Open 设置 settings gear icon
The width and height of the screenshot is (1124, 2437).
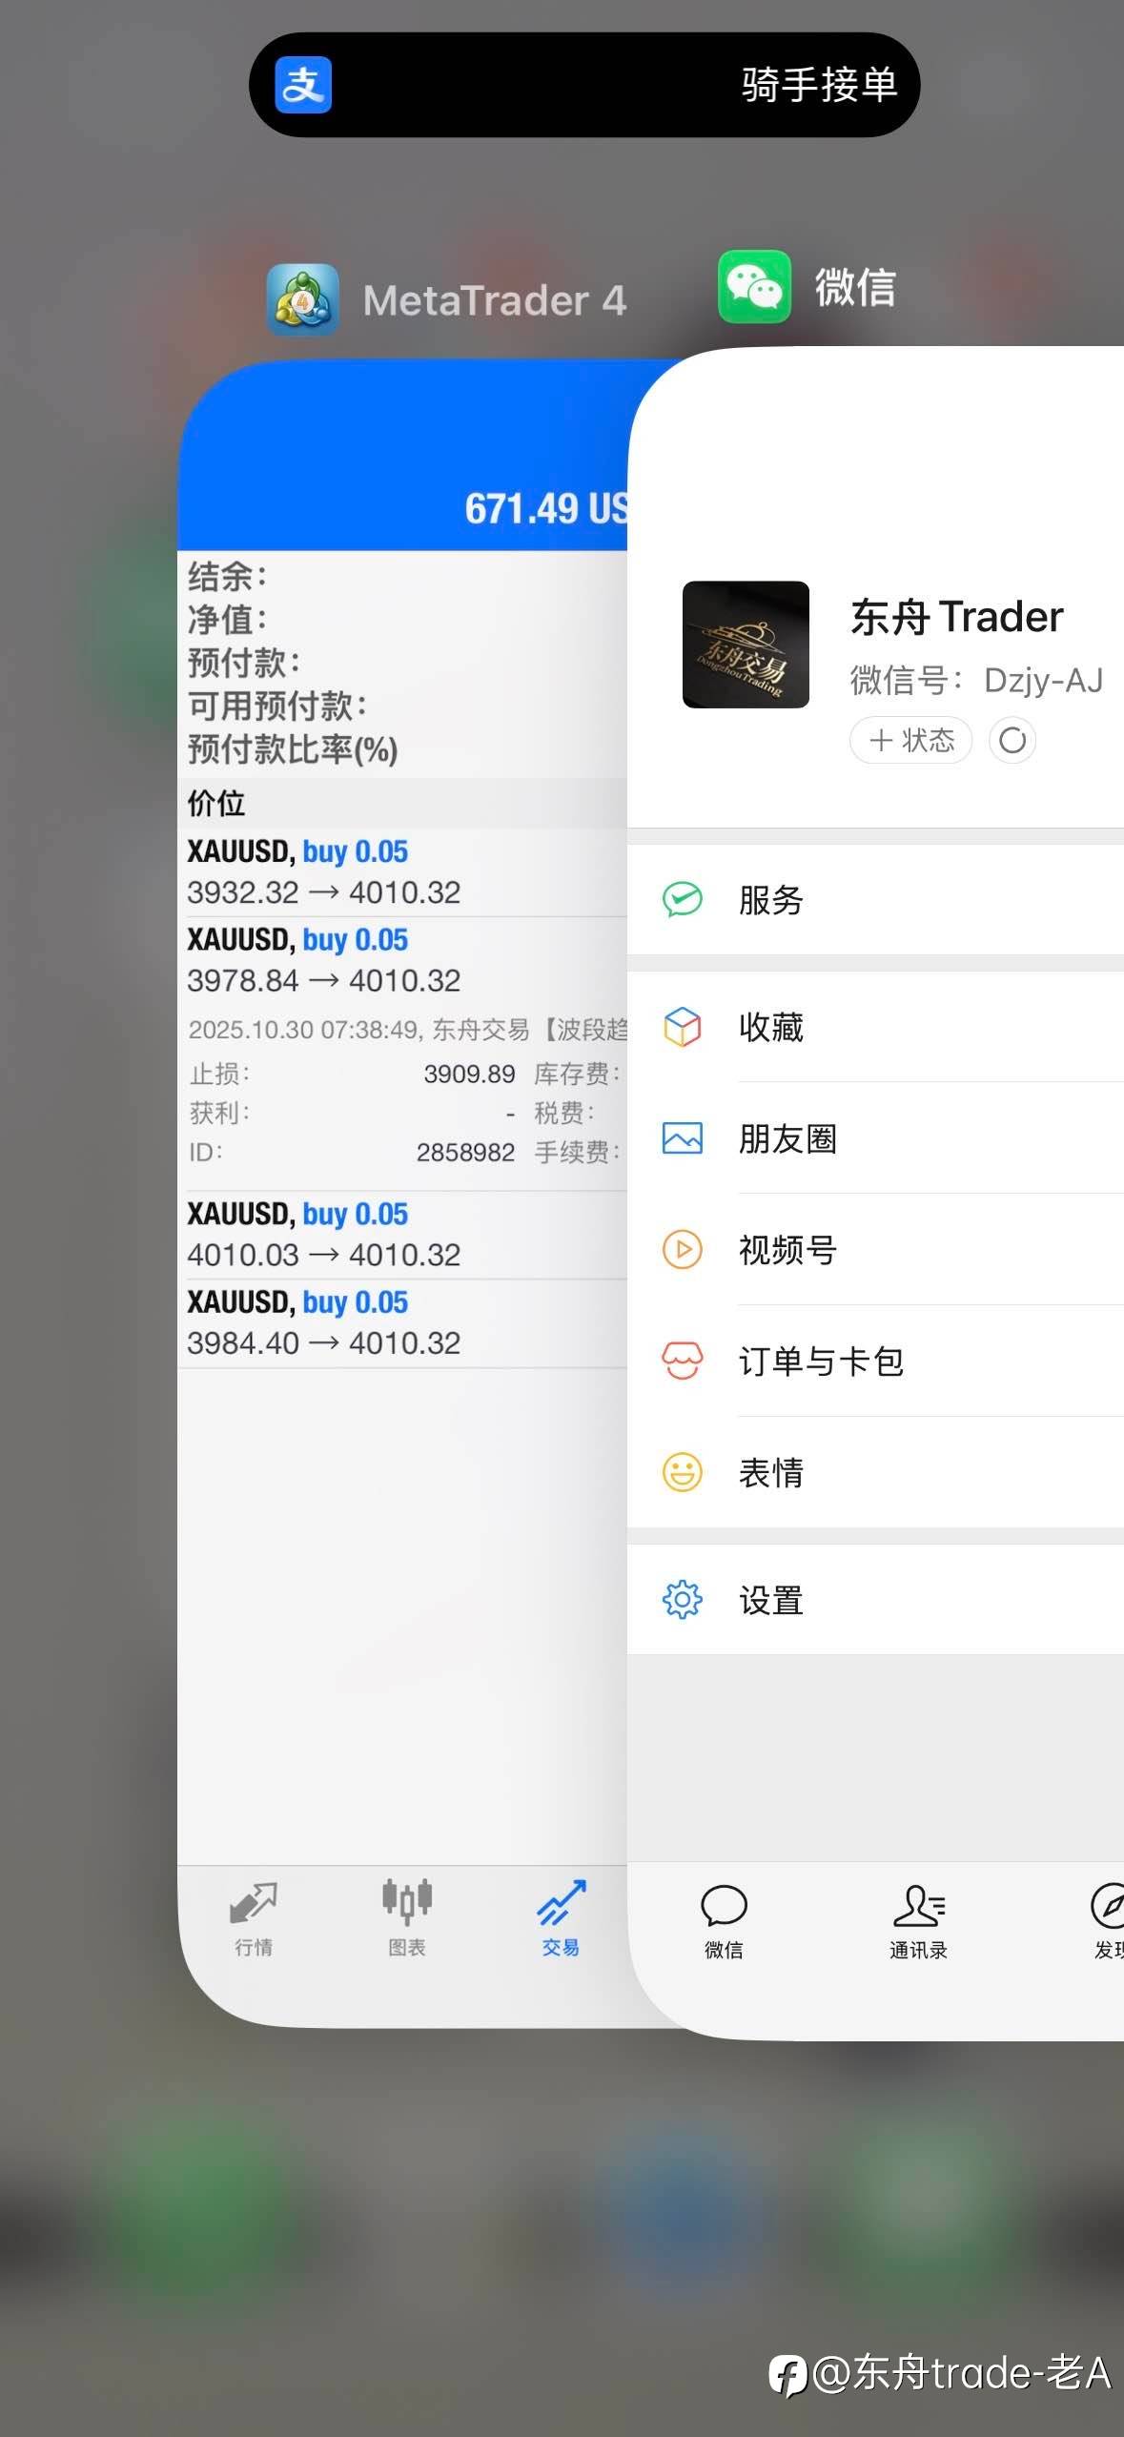[683, 1600]
